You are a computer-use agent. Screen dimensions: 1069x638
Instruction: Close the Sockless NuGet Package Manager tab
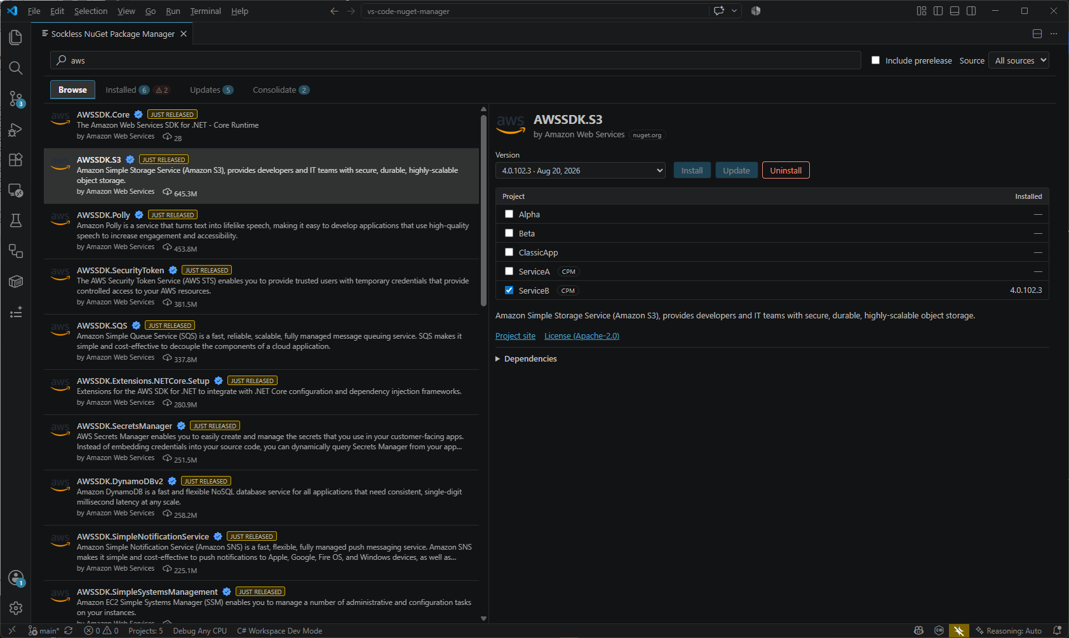click(x=184, y=34)
